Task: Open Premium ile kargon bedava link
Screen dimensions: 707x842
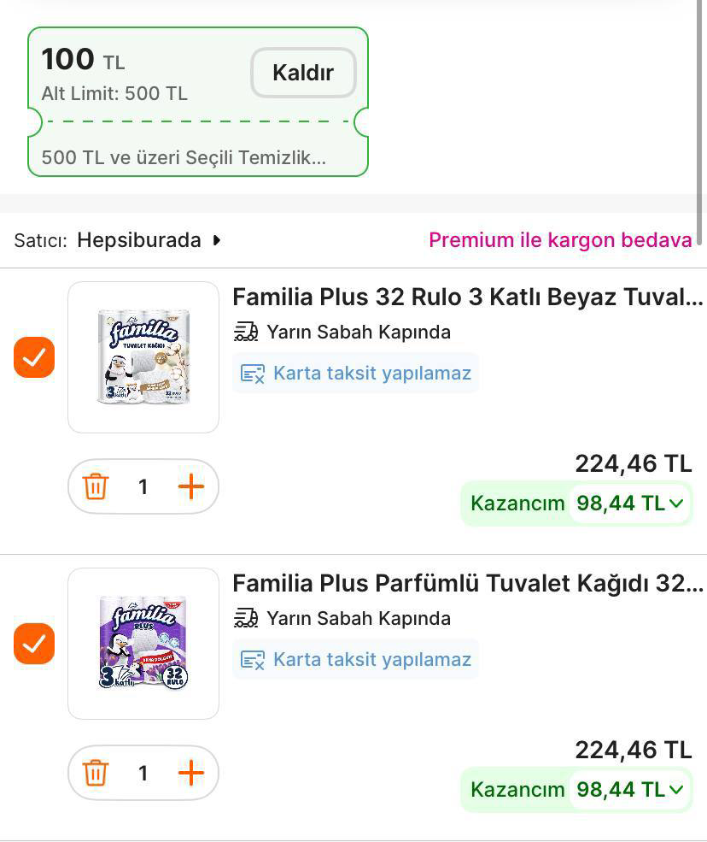Action: pos(560,240)
